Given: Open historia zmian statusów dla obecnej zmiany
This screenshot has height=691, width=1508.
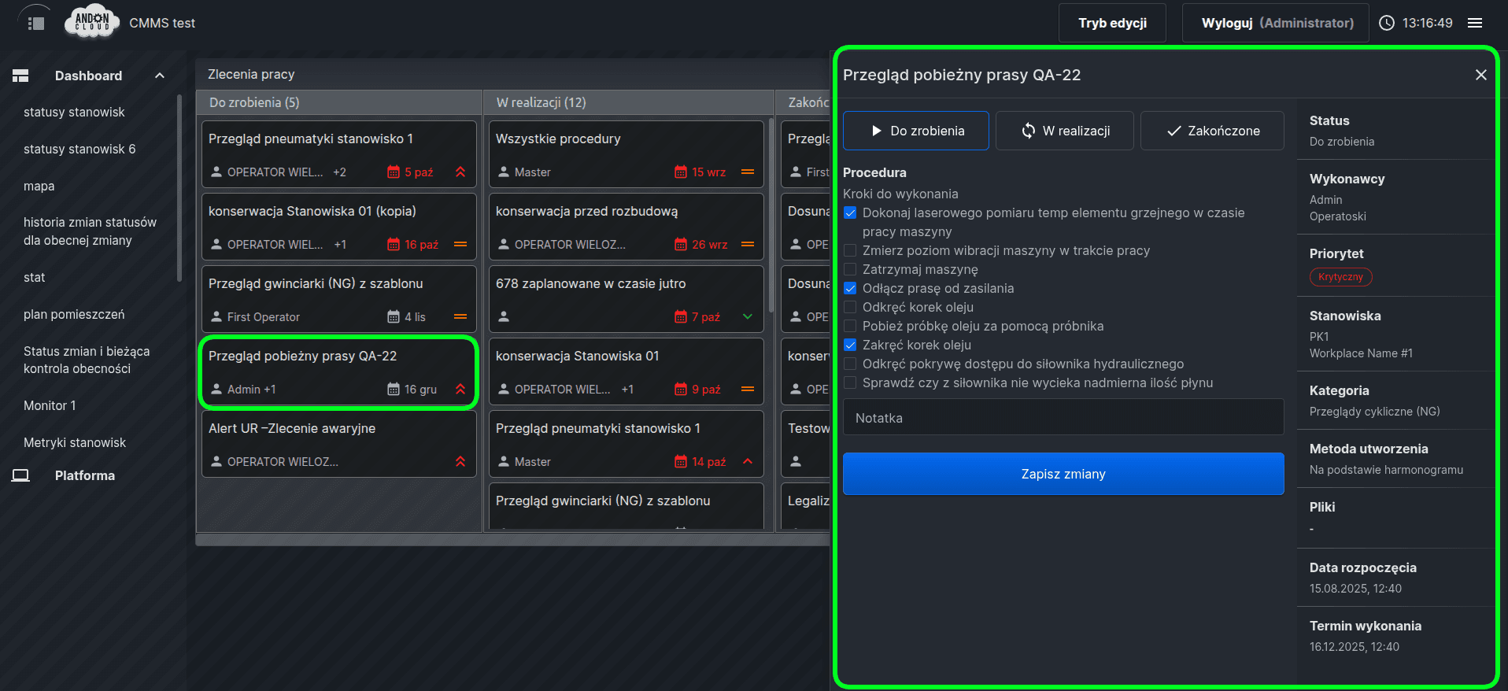Looking at the screenshot, I should [90, 231].
